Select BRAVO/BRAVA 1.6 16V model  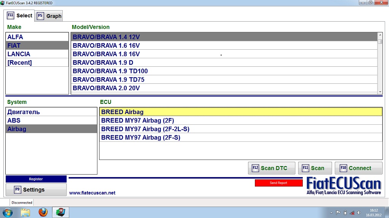[224, 45]
